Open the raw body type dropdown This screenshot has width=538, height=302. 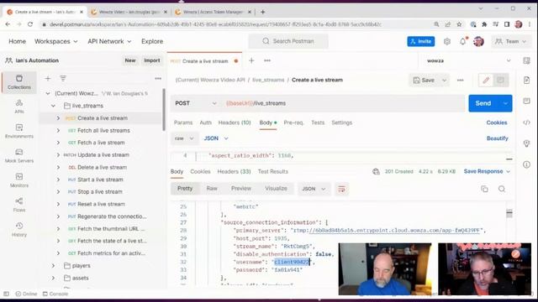coord(184,138)
